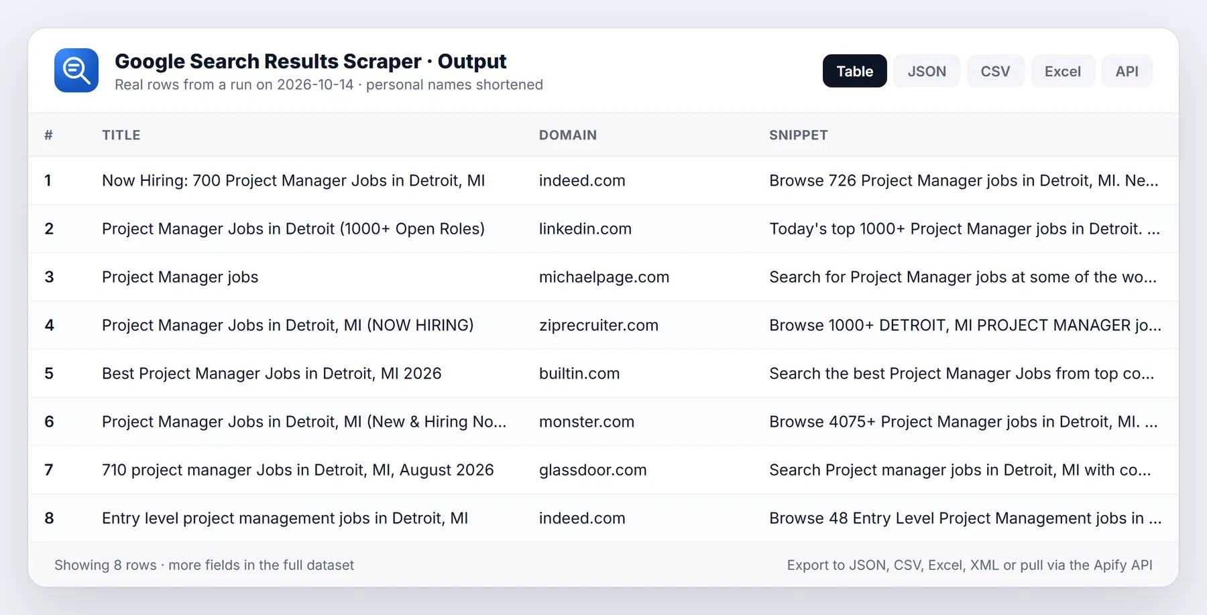
Task: Select title ending '(New & Hiring No...'
Action: tap(304, 421)
